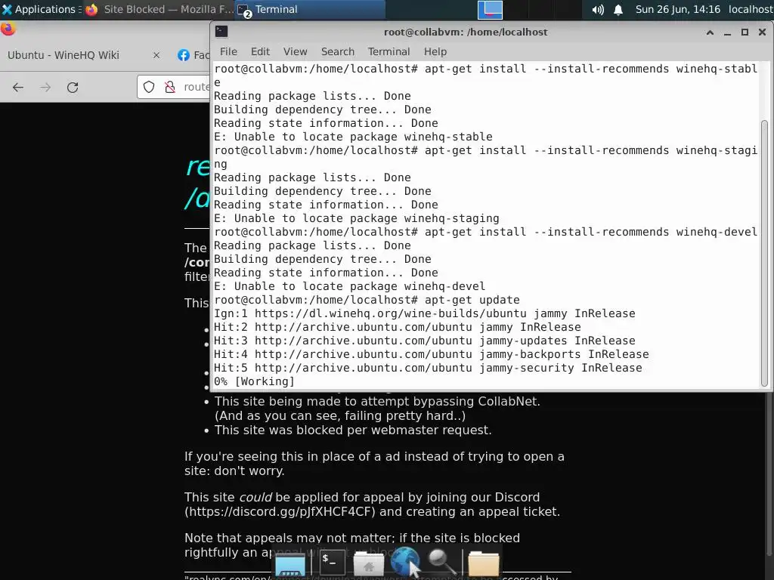Click the 'apt-get update' command line
Viewport: 774px width, 580px height.
[x=367, y=300]
